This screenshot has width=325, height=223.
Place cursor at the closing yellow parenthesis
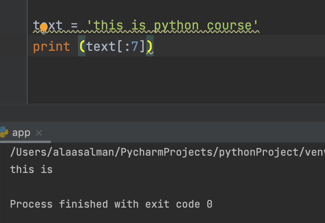(150, 47)
